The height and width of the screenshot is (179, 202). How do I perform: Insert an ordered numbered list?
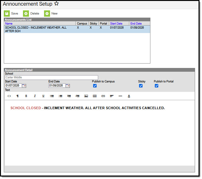click(60, 96)
